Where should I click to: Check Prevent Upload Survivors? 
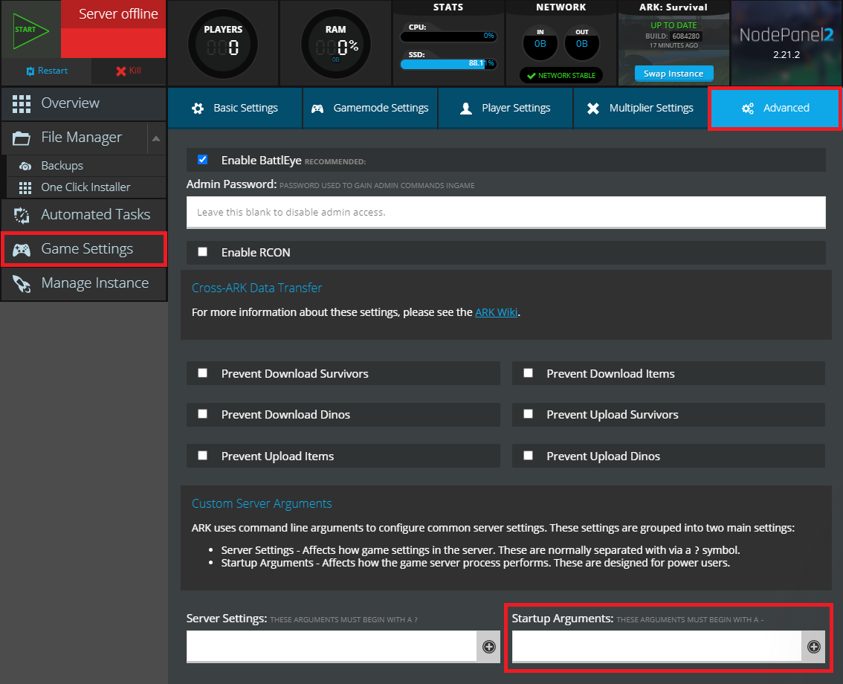529,413
